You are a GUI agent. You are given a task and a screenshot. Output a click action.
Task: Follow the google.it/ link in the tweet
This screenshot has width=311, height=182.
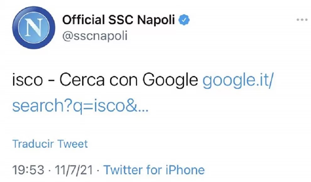238,80
